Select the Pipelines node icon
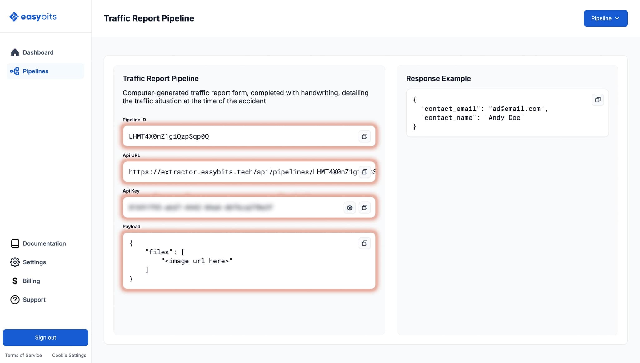The image size is (640, 363). pos(15,71)
